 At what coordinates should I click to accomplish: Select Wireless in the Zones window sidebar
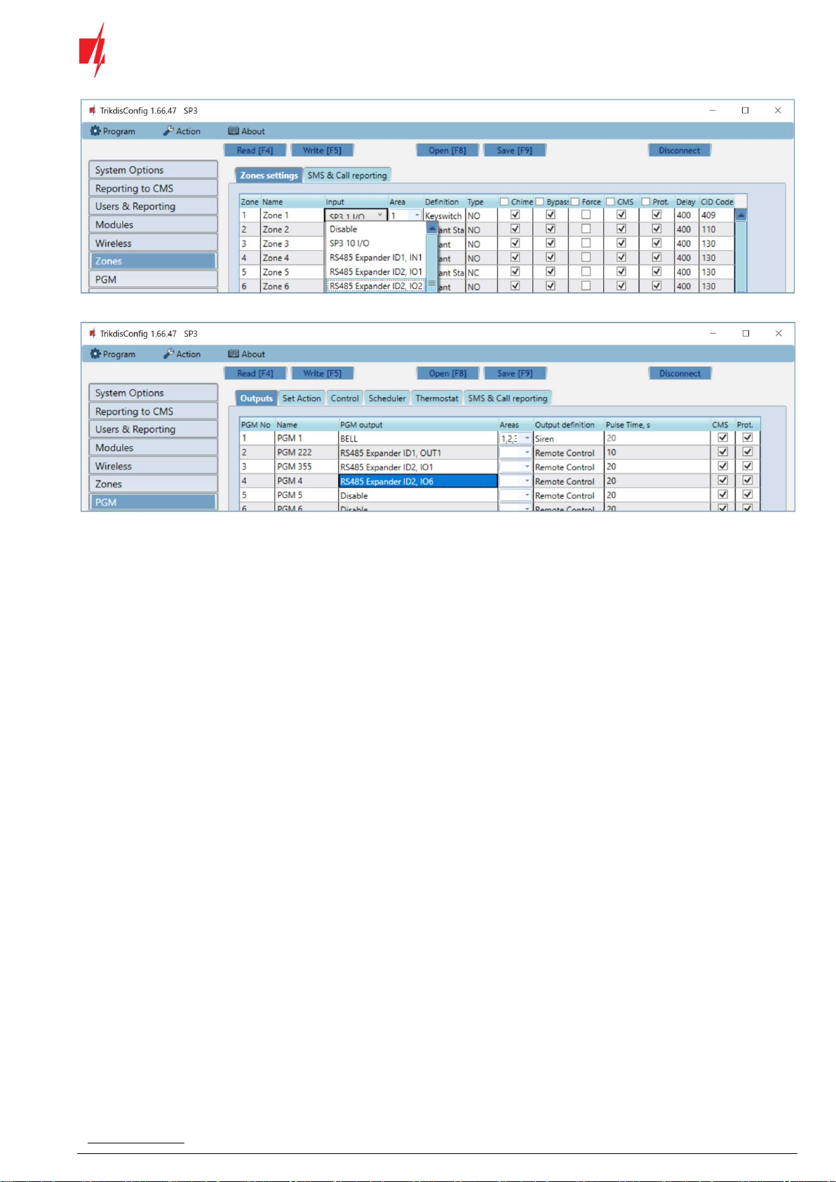153,243
